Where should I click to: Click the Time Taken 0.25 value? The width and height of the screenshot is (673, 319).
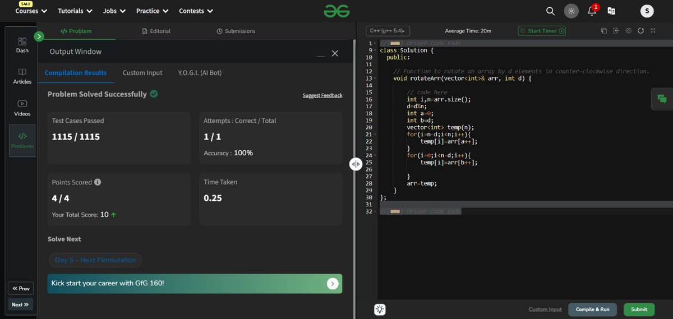213,198
